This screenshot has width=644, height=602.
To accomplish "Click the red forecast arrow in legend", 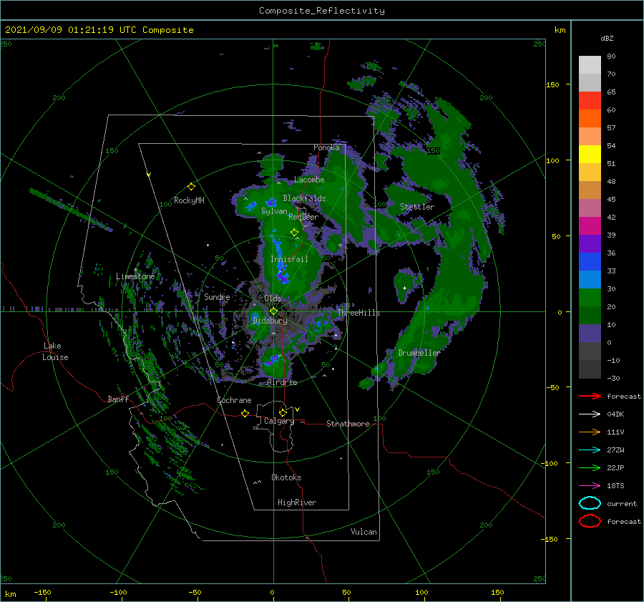I will click(590, 396).
